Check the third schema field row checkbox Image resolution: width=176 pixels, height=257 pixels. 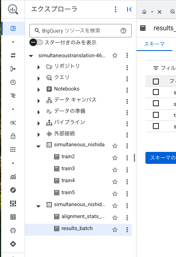click(x=156, y=115)
